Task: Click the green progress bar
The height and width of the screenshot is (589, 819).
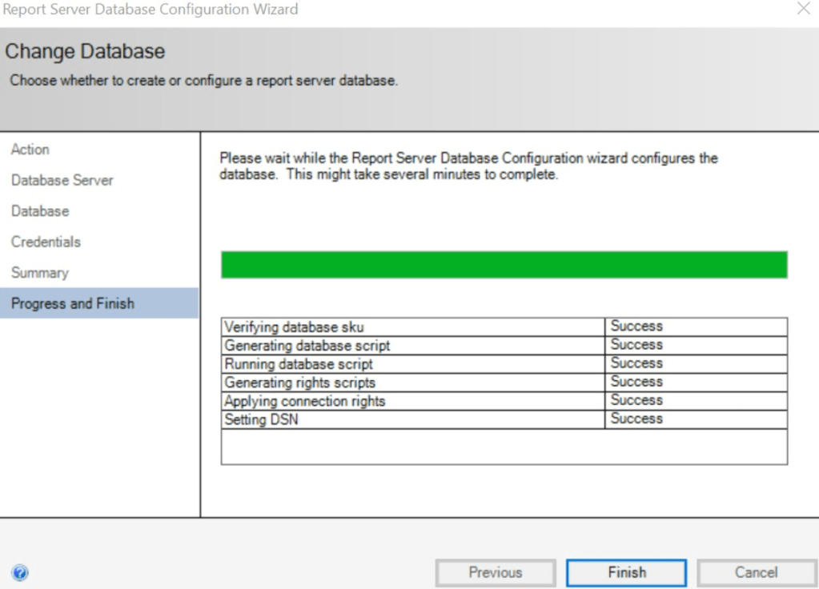Action: (x=504, y=265)
